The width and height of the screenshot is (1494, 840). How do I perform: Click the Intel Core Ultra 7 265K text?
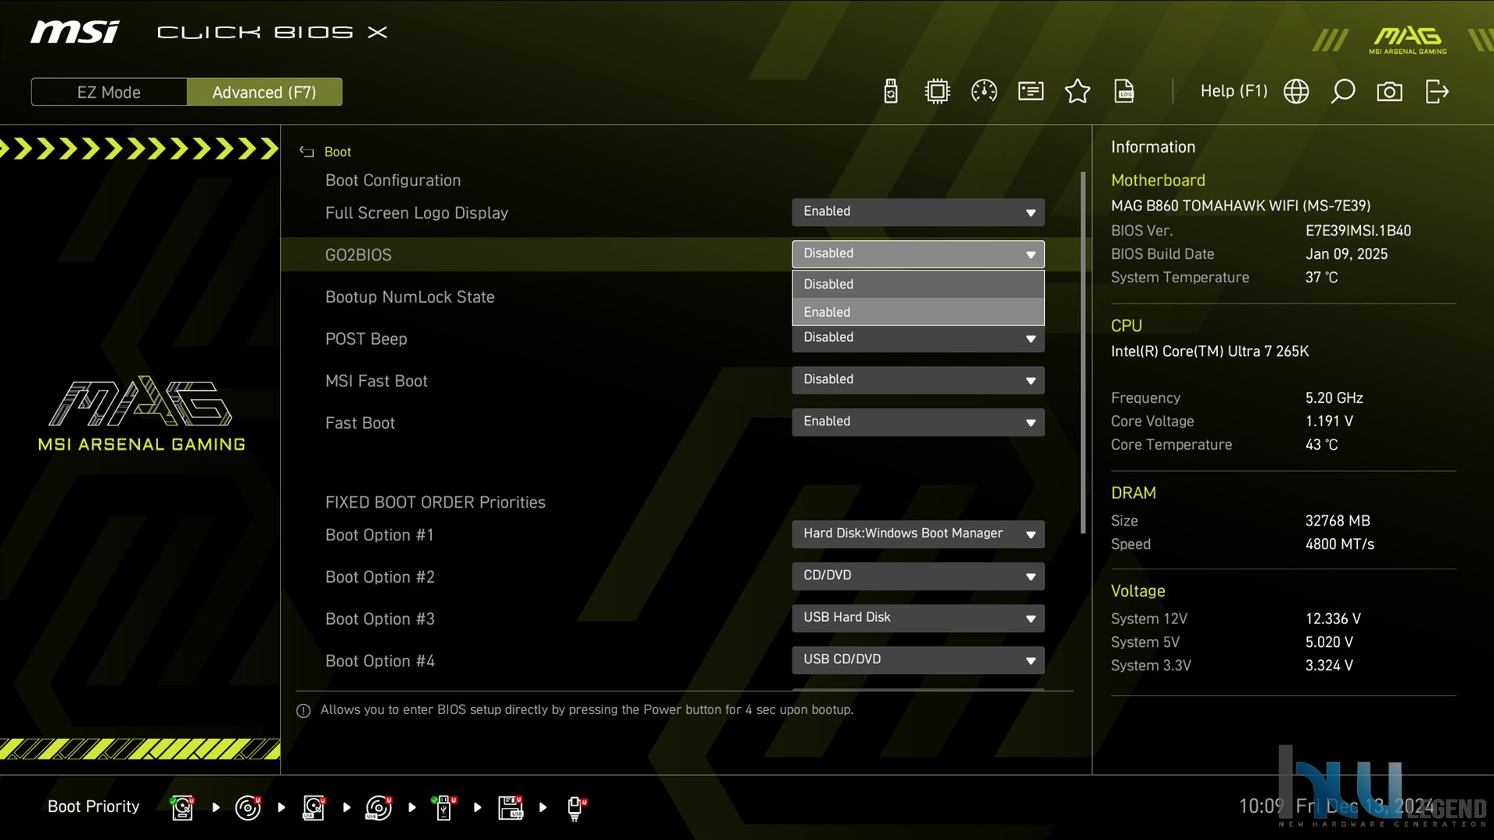[x=1209, y=351]
